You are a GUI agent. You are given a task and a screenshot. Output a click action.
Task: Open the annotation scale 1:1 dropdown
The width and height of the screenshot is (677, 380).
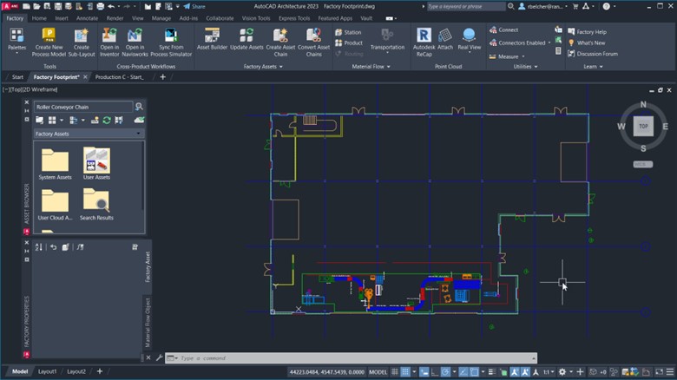549,372
